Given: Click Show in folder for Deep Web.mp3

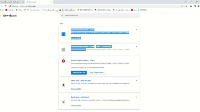Looking at the screenshot, I should [76, 89].
